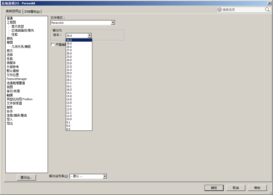This screenshot has height=195, width=273.
Task: Choose version 29.0 from the list
Action: [x=79, y=44]
